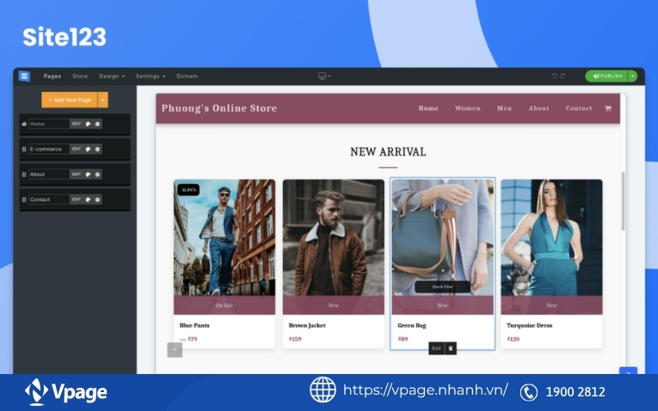Go to About in the store navigation

(538, 108)
